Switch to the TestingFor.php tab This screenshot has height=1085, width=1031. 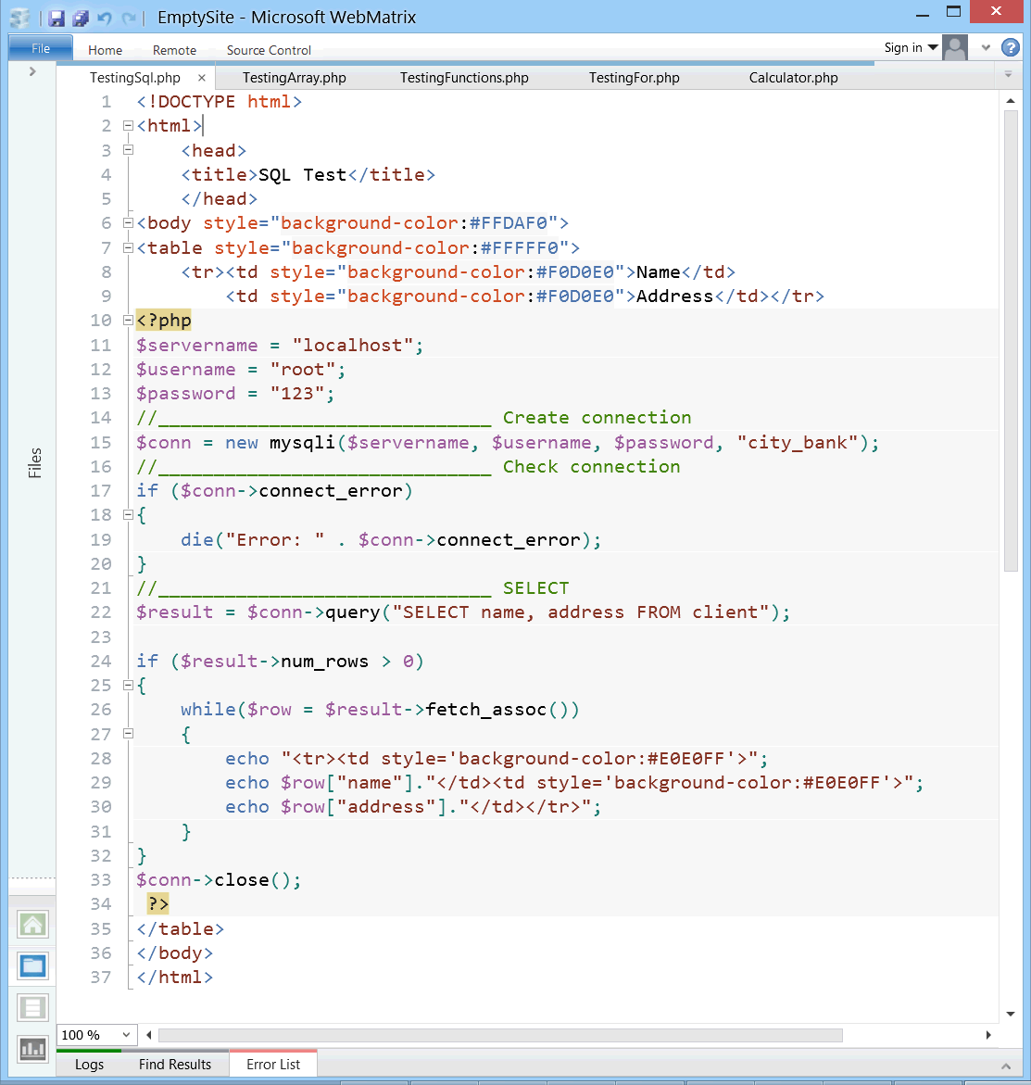(634, 78)
